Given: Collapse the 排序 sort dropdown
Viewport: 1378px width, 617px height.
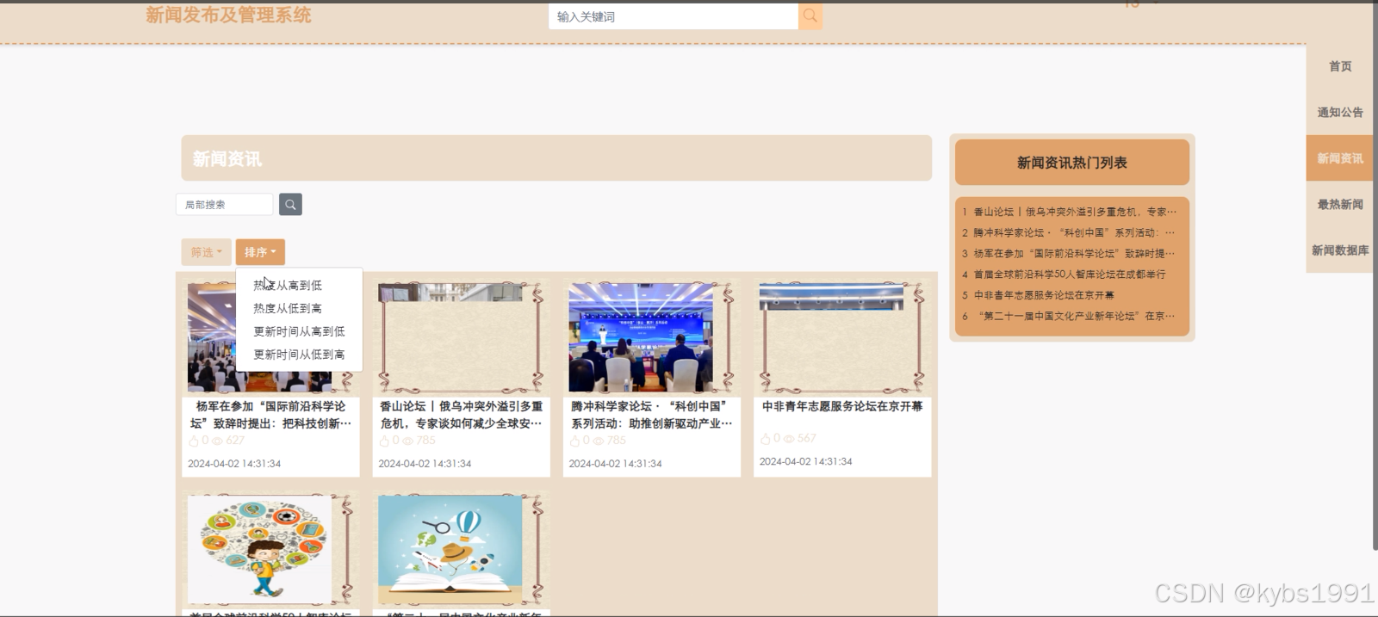Looking at the screenshot, I should [260, 252].
